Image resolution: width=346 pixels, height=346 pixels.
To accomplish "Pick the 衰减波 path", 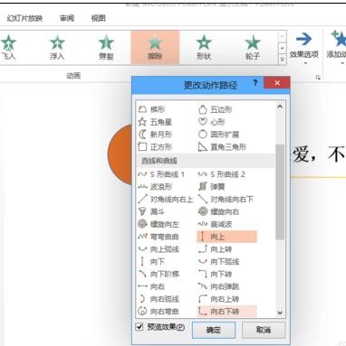I will 215,224.
